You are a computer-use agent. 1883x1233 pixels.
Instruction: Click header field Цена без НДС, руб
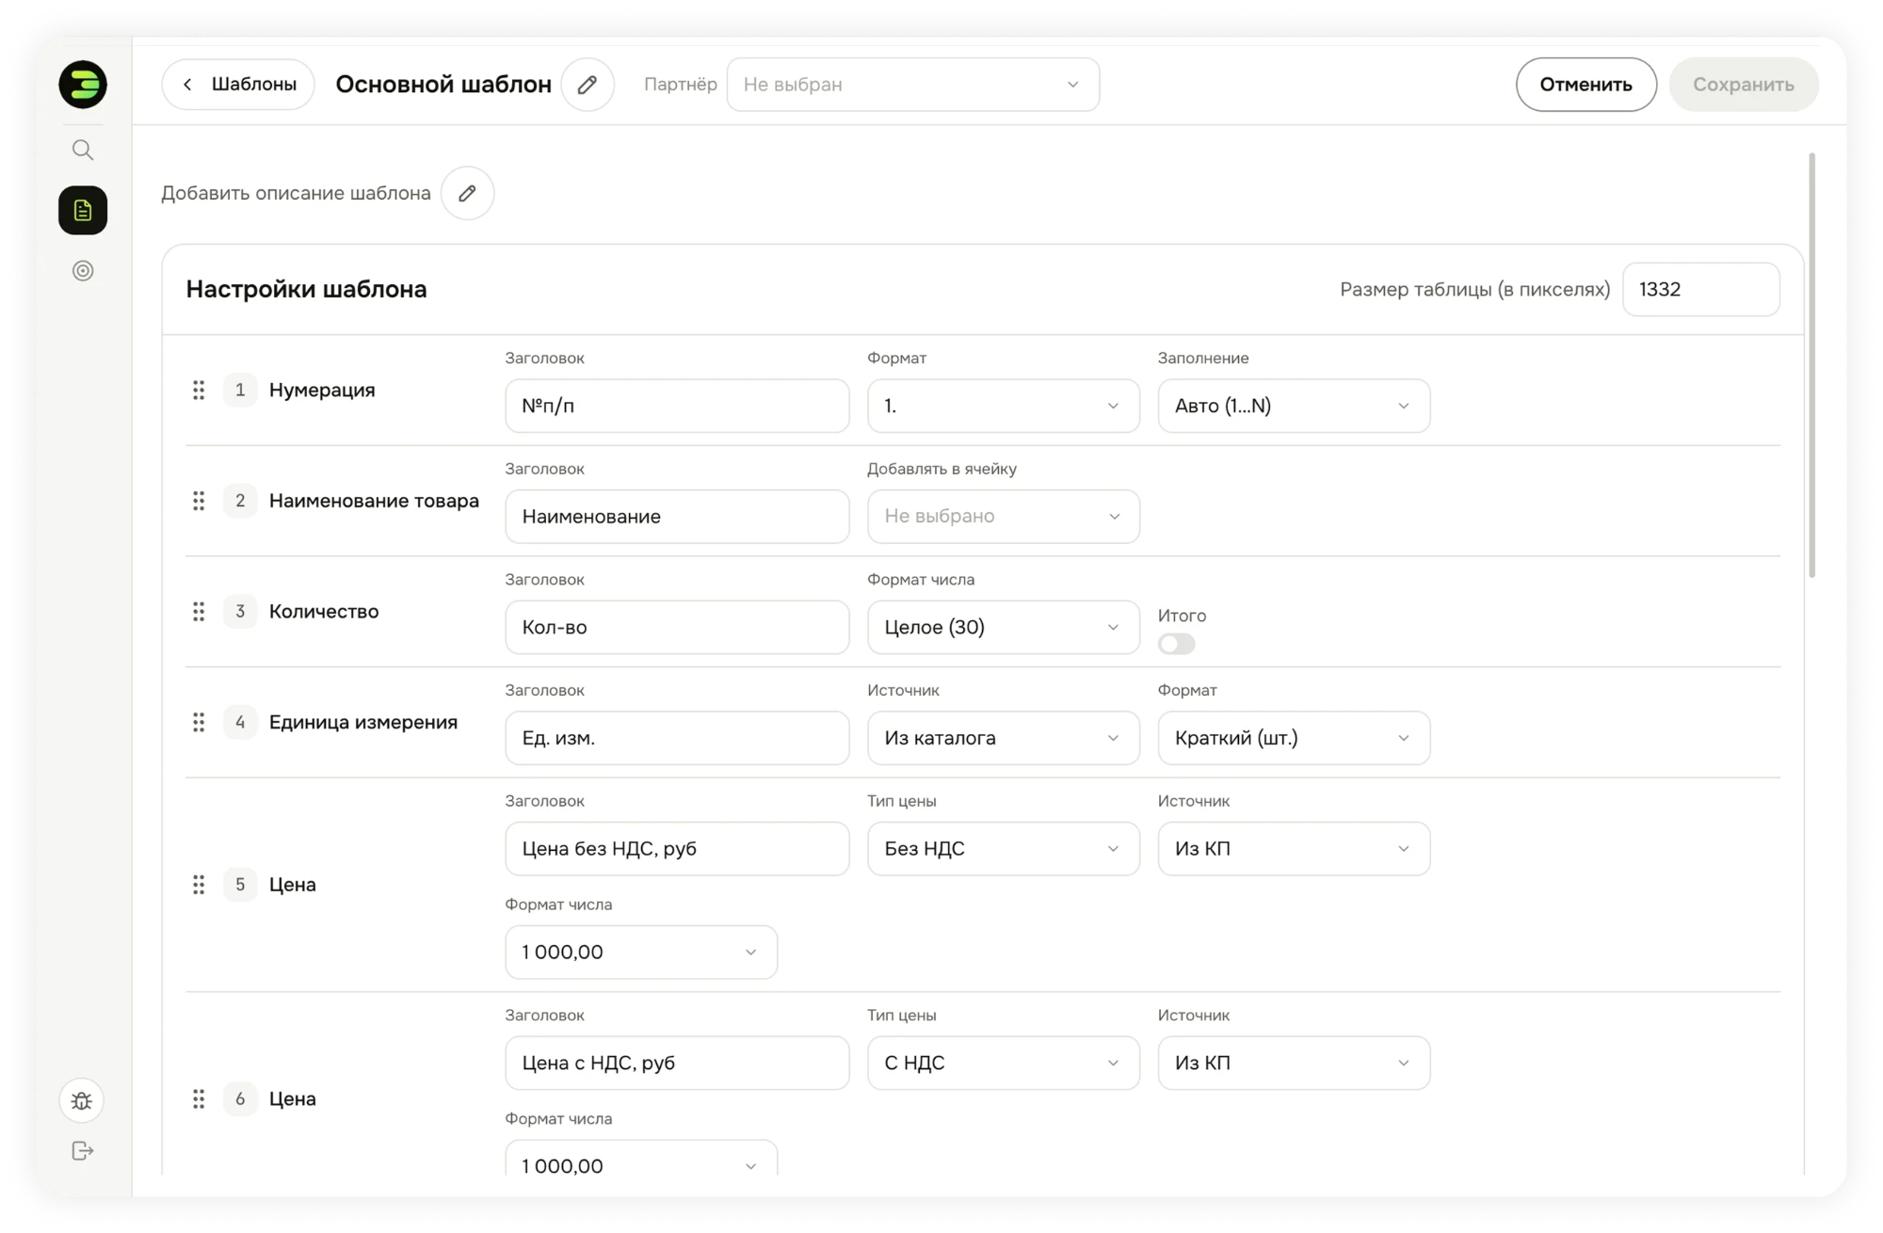[x=677, y=849]
